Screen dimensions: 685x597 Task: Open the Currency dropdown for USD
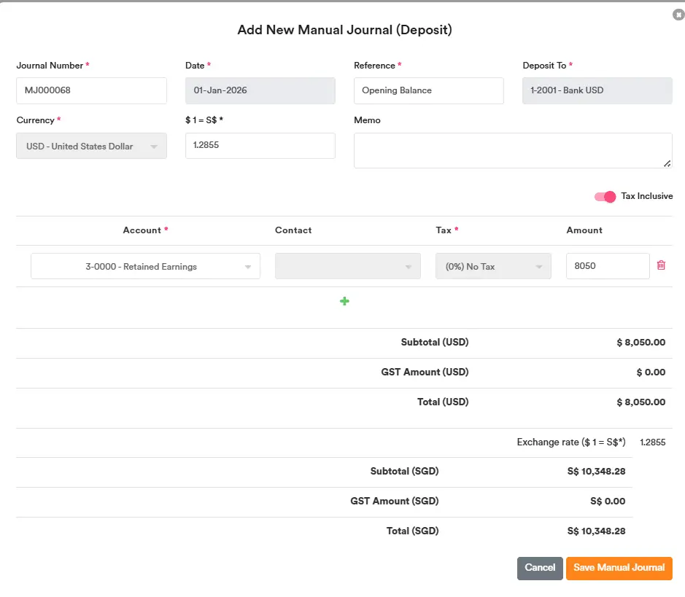point(91,147)
